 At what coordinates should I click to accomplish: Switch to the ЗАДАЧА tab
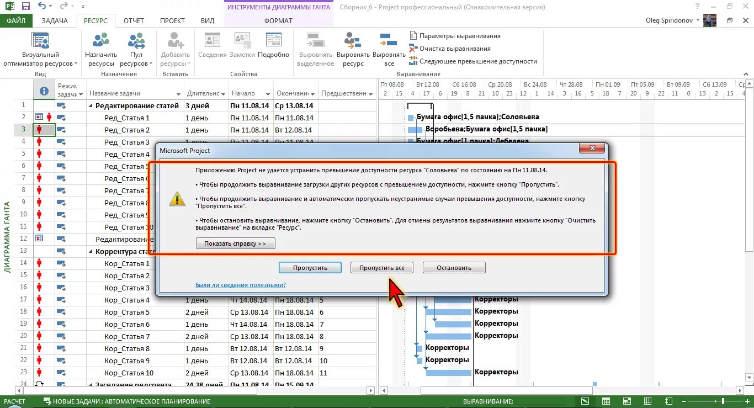tap(54, 20)
